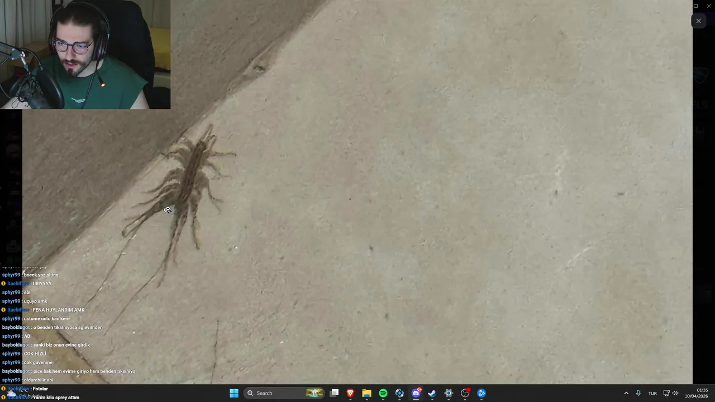Open the gear Settings icon in taskbar
Image resolution: width=715 pixels, height=402 pixels.
449,393
